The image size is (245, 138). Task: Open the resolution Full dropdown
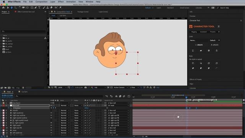pyautogui.click(x=100, y=87)
